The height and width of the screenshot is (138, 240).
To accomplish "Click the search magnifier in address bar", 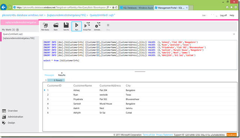I will pos(108,7).
